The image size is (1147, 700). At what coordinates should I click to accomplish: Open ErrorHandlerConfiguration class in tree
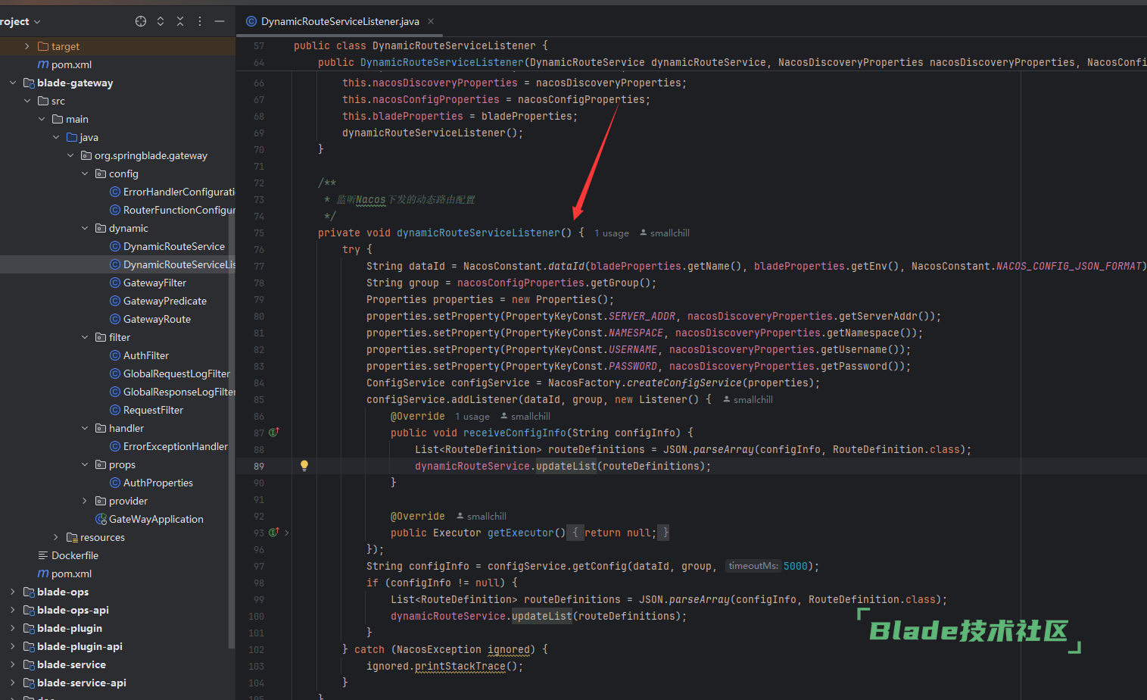(173, 192)
